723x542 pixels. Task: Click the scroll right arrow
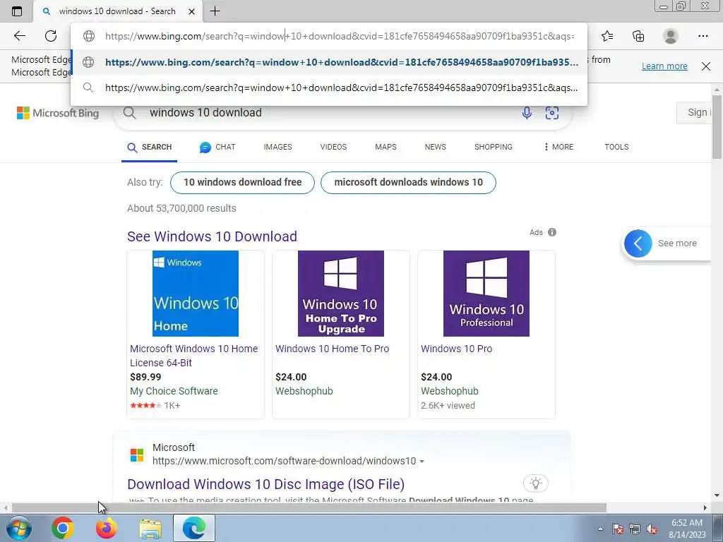[x=705, y=508]
